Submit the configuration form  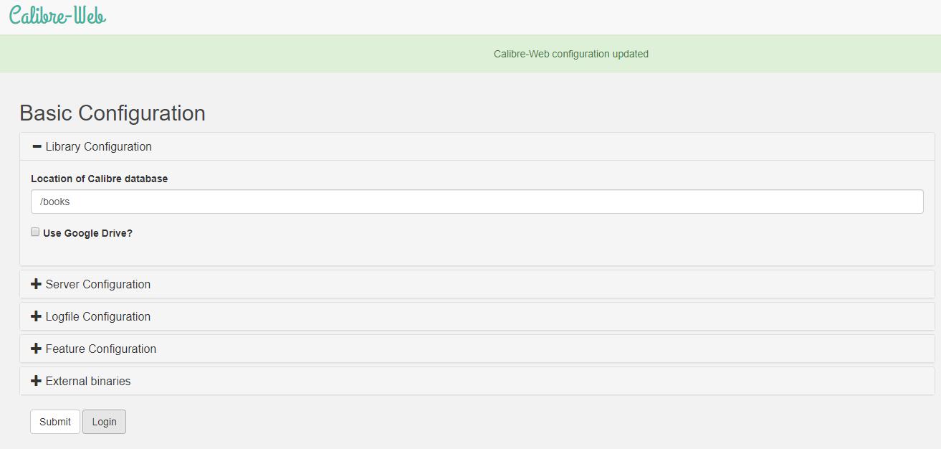pos(55,422)
